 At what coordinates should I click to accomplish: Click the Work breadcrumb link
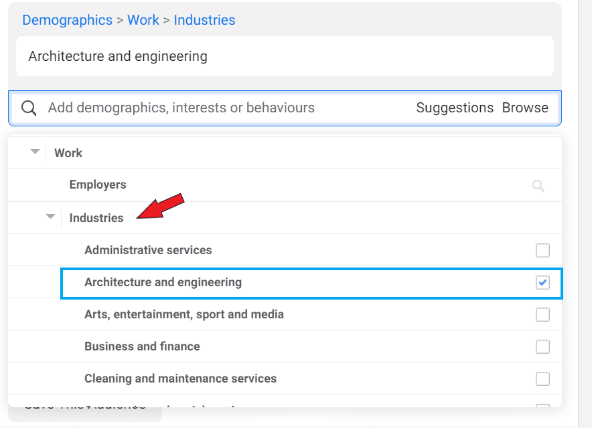point(143,20)
